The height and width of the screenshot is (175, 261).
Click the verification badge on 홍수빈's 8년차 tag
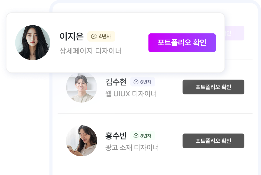135,136
